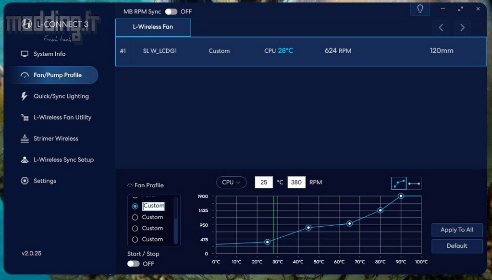Click the curve point at 90°C
The height and width of the screenshot is (280, 492).
coord(401,196)
